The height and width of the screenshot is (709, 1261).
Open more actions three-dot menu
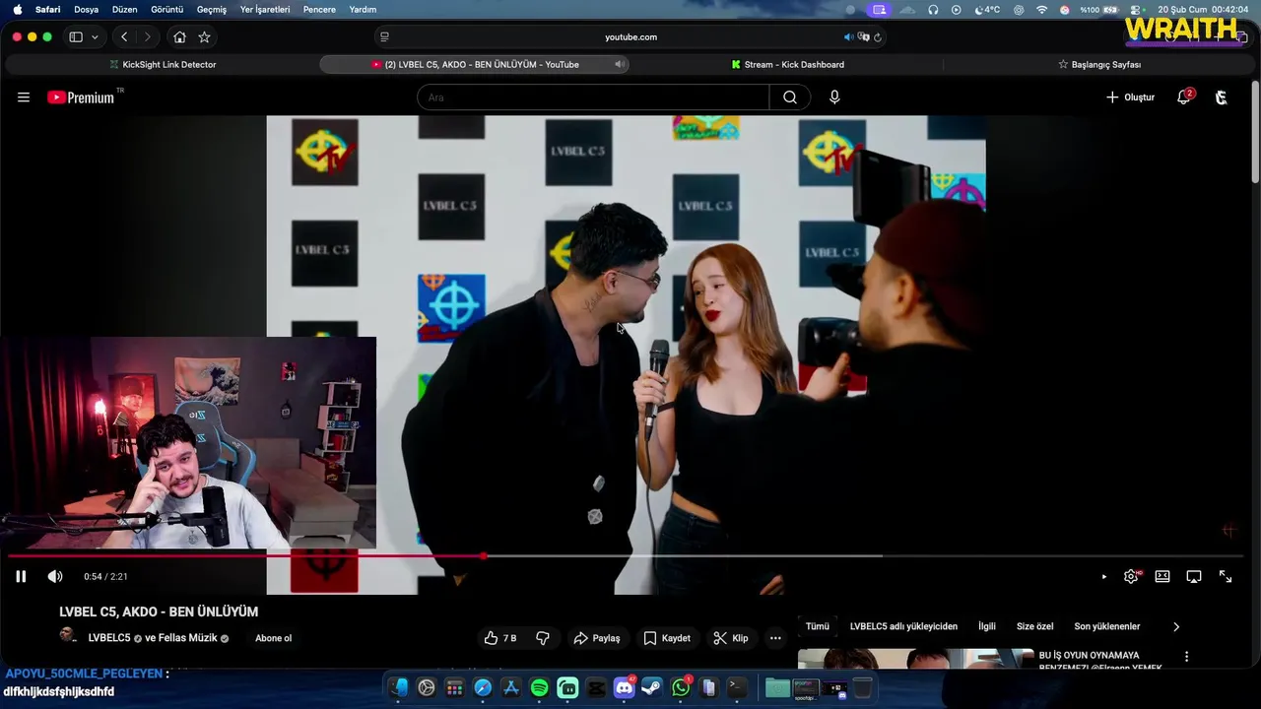coord(775,638)
